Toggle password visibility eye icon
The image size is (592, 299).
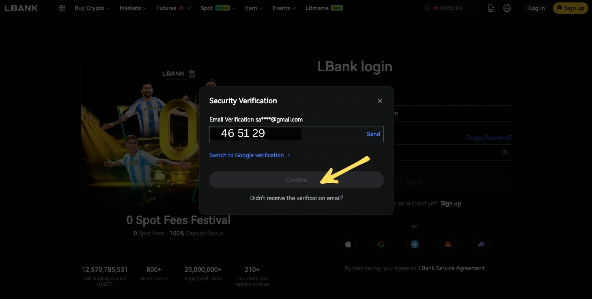point(505,152)
